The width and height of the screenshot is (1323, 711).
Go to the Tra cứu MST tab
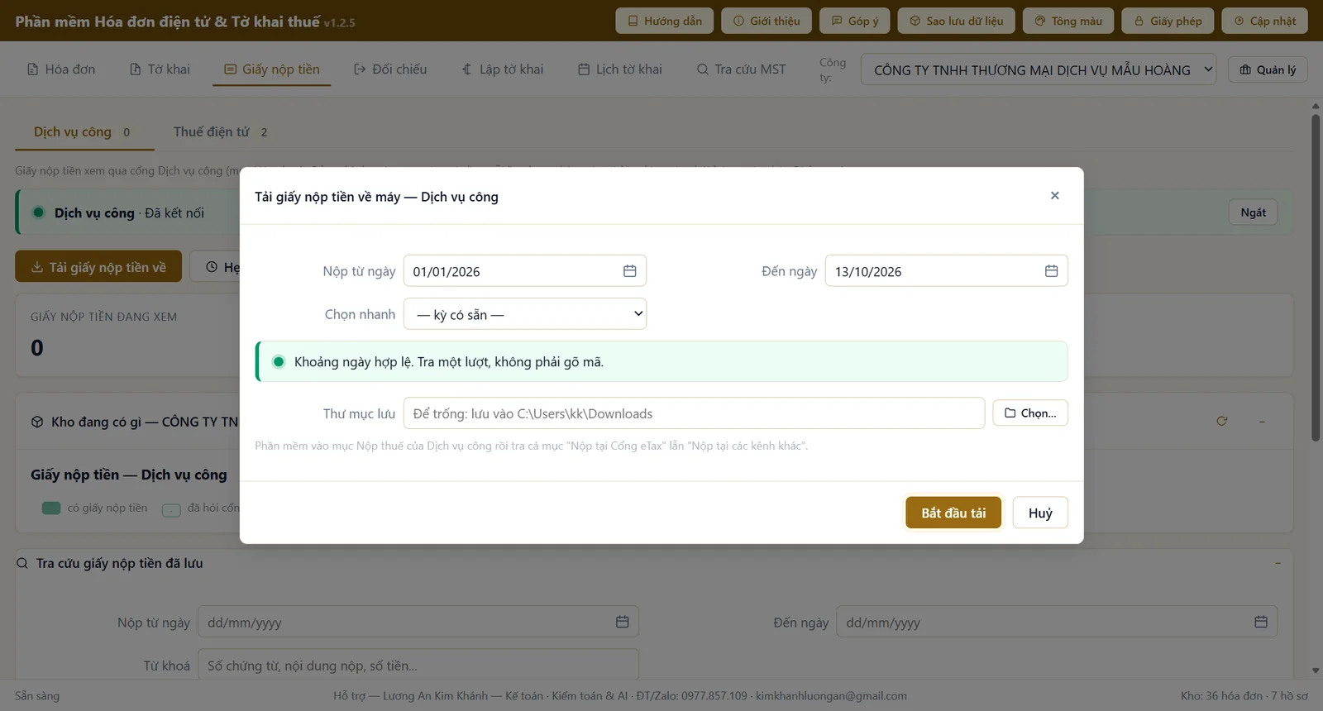[x=742, y=69]
